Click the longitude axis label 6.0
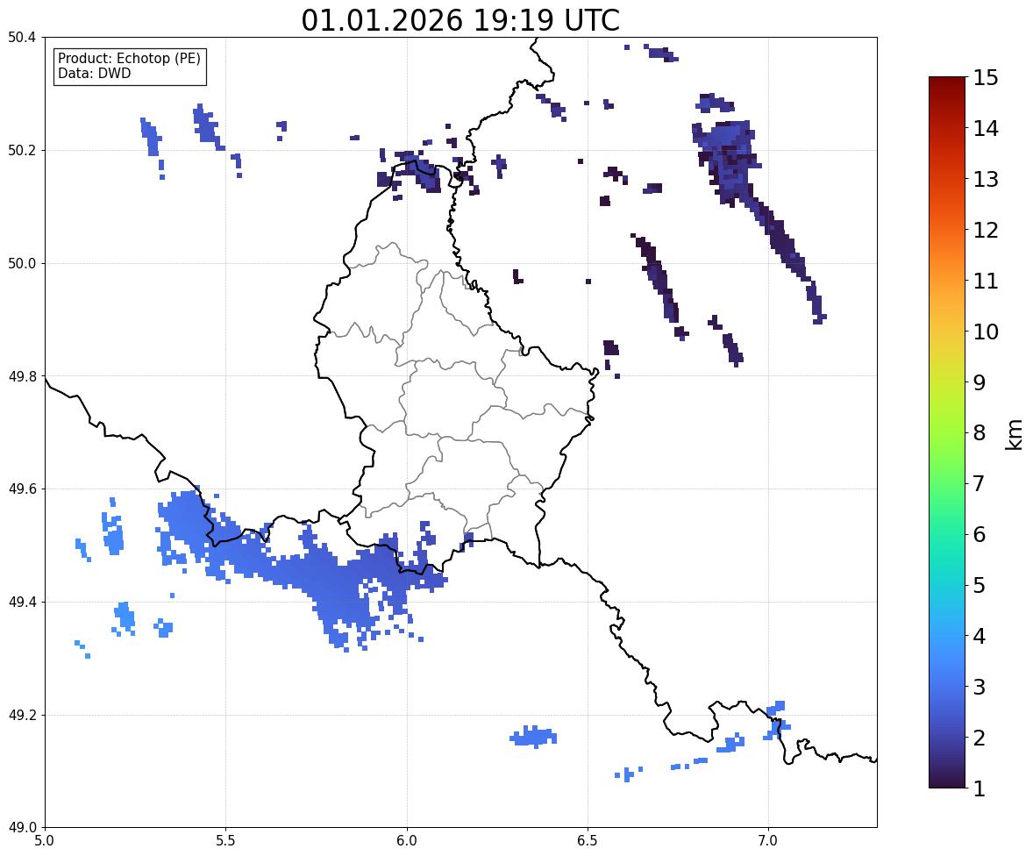1033x856 pixels. point(407,841)
